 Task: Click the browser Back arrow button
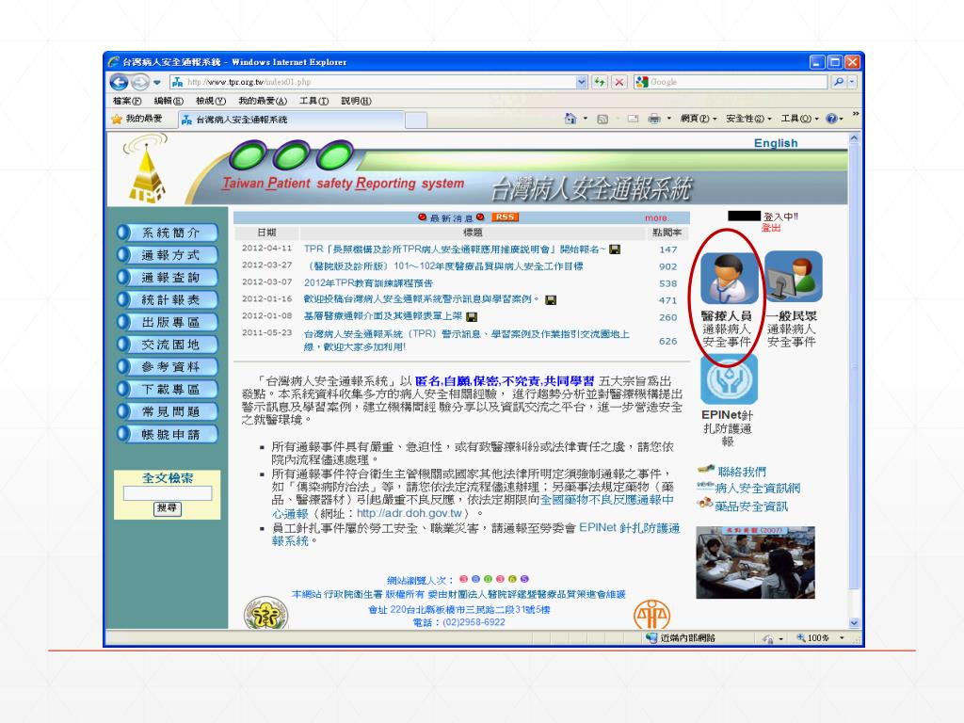(x=120, y=82)
